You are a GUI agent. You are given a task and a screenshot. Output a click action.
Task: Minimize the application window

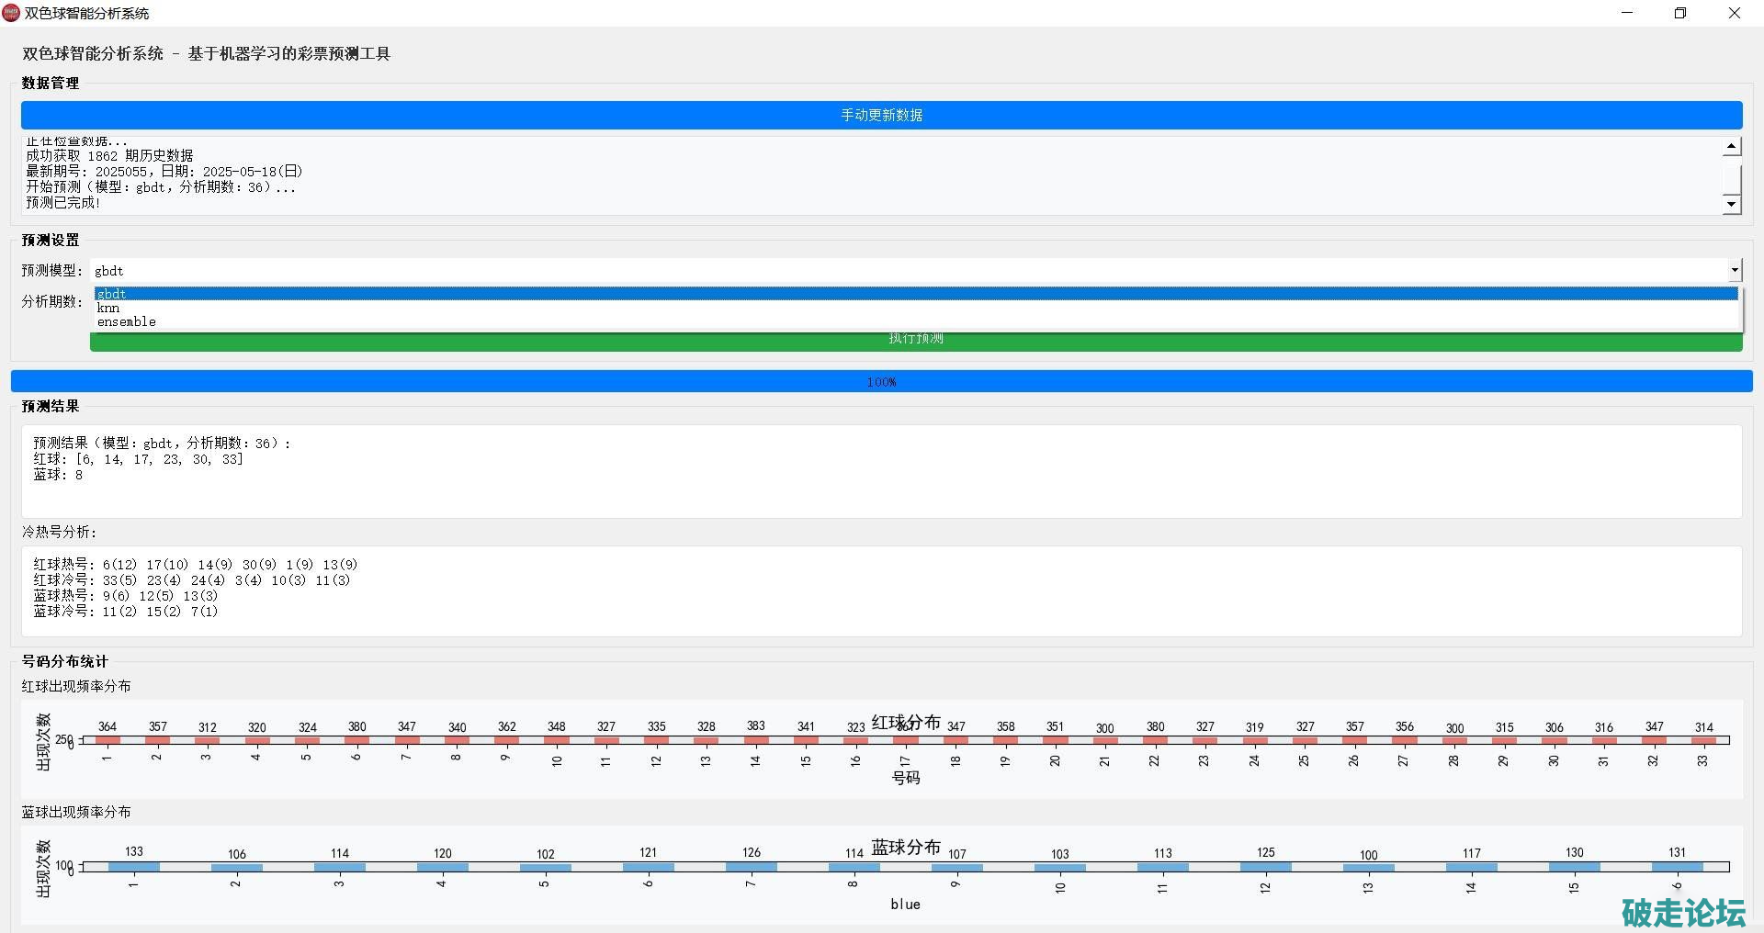pos(1628,13)
